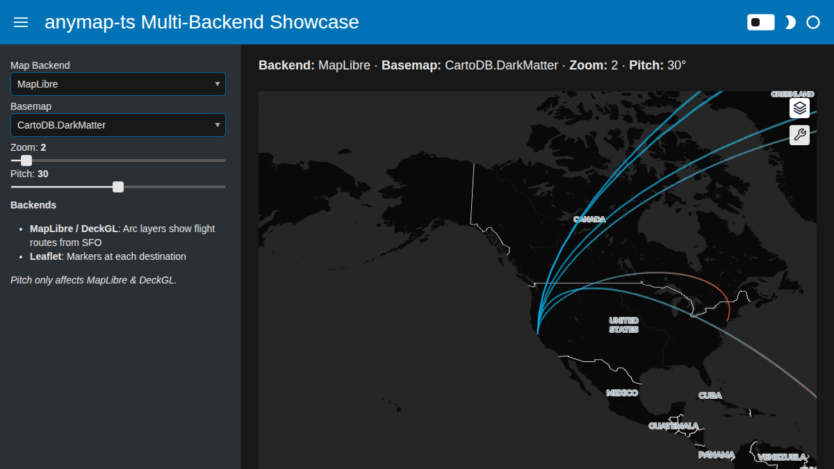Viewport: 834px width, 469px height.
Task: Open the map layers control
Action: tap(799, 108)
